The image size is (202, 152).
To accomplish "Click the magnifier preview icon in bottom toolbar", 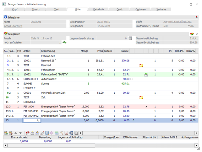I will (x=47, y=133).
